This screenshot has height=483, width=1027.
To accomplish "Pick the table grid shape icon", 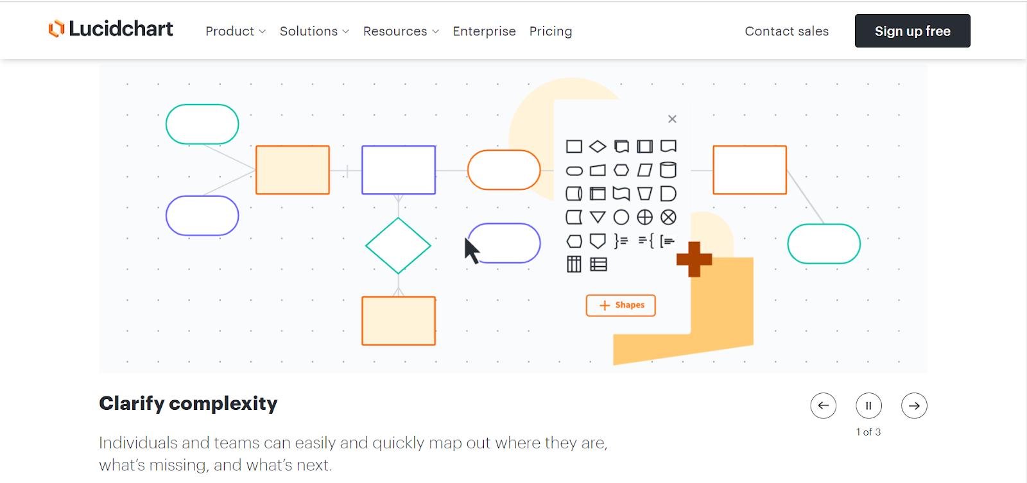I will pos(573,264).
